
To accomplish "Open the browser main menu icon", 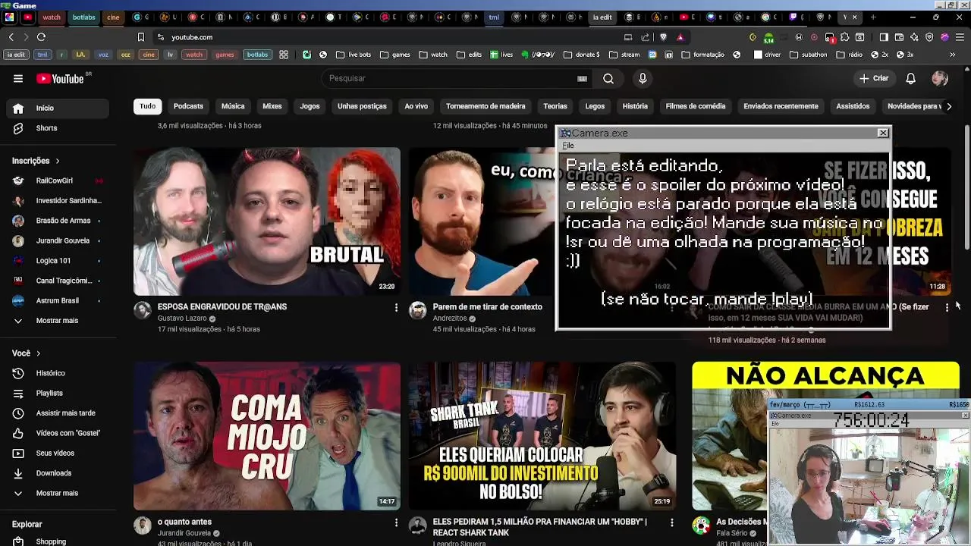I will [x=960, y=37].
